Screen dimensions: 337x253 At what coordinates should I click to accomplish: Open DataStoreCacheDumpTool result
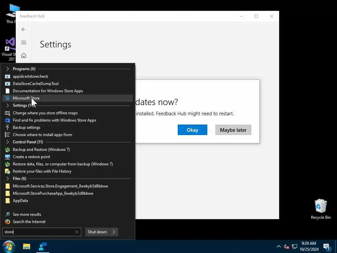click(68, 84)
